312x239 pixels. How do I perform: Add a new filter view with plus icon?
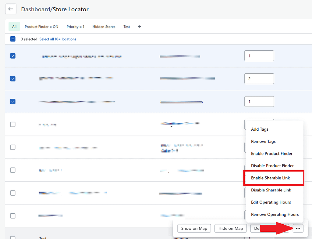[139, 27]
